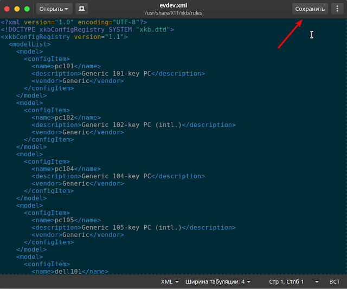Click the Сохранить button
This screenshot has width=347, height=289.
click(x=310, y=9)
